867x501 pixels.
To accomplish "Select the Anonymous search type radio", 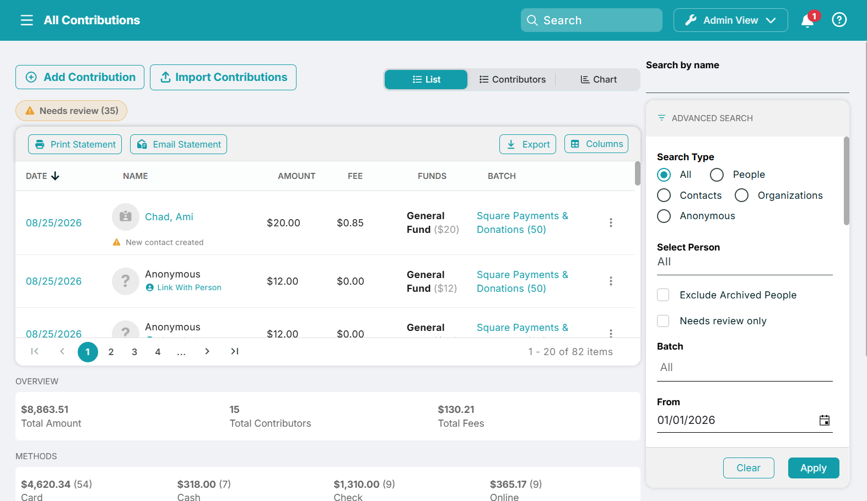I will pyautogui.click(x=664, y=216).
